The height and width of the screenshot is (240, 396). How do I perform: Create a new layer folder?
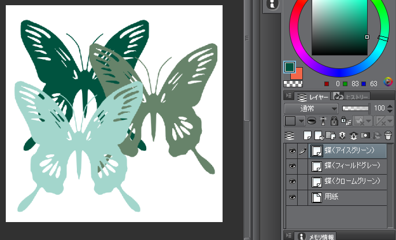click(331, 136)
